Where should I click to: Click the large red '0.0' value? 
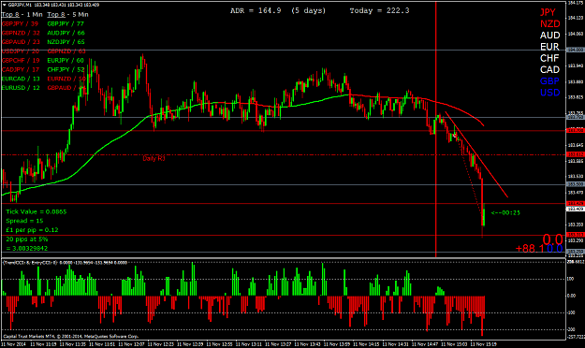coord(552,239)
